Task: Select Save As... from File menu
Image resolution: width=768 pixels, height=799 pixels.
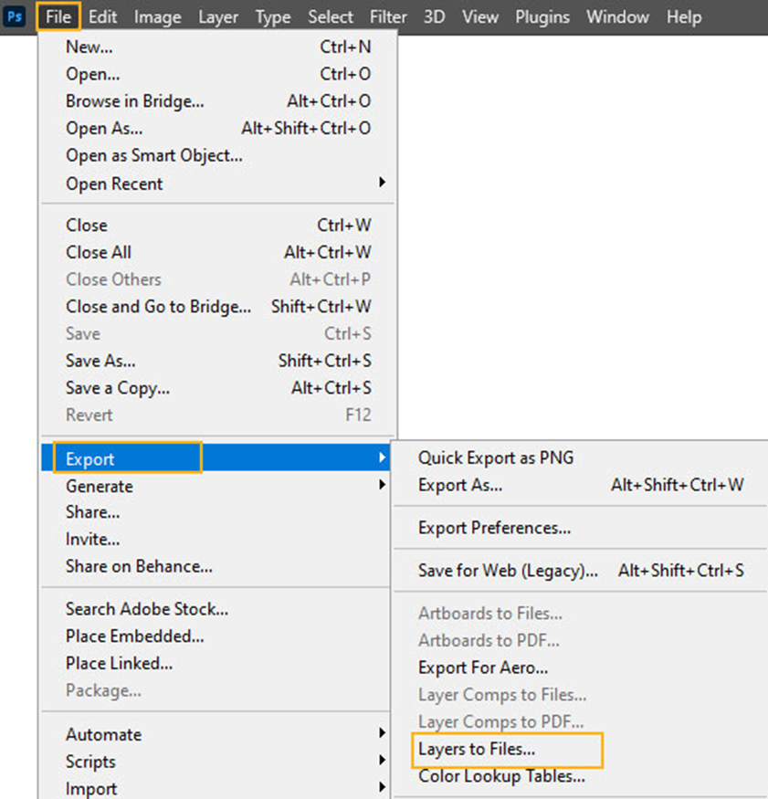Action: tap(100, 361)
